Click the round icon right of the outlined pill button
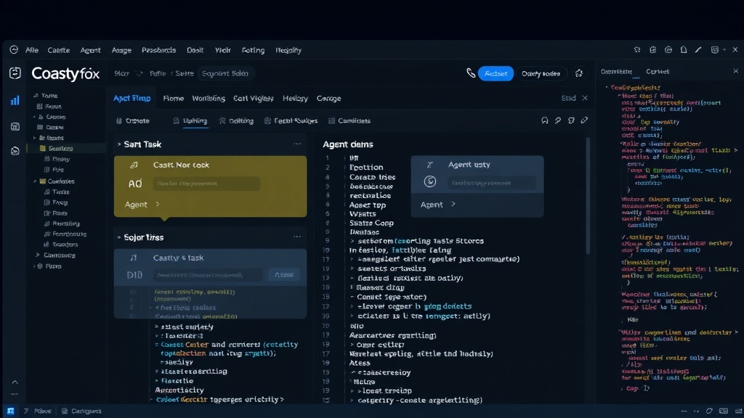Viewport: 744px width, 418px height. click(579, 73)
